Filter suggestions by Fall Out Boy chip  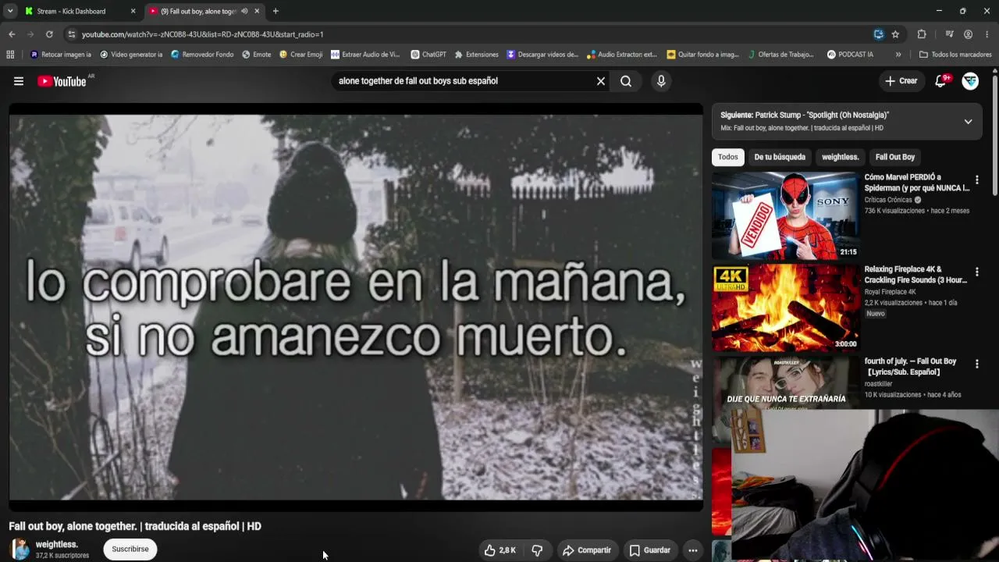click(x=895, y=157)
